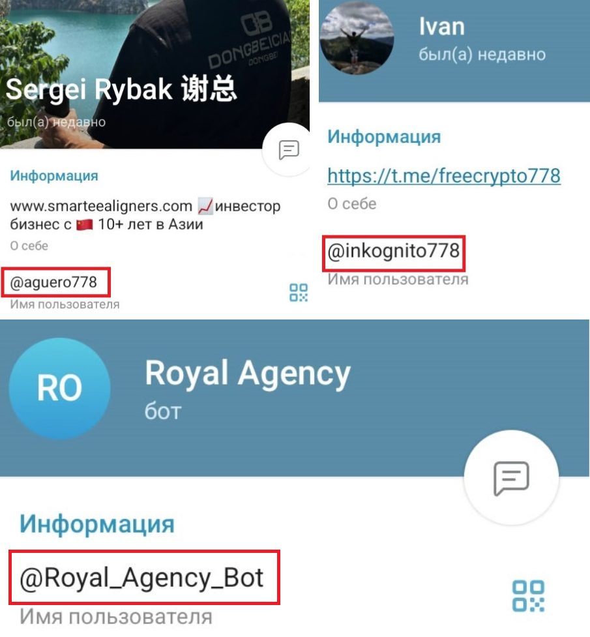Image resolution: width=590 pixels, height=637 pixels.
Task: Select the @aguero778 username
Action: tap(53, 282)
